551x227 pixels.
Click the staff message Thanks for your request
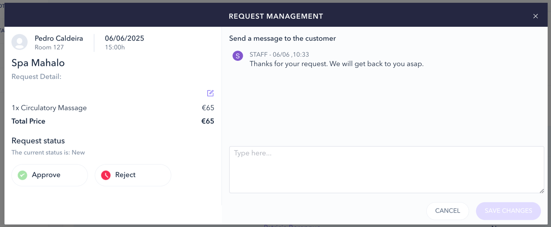336,64
